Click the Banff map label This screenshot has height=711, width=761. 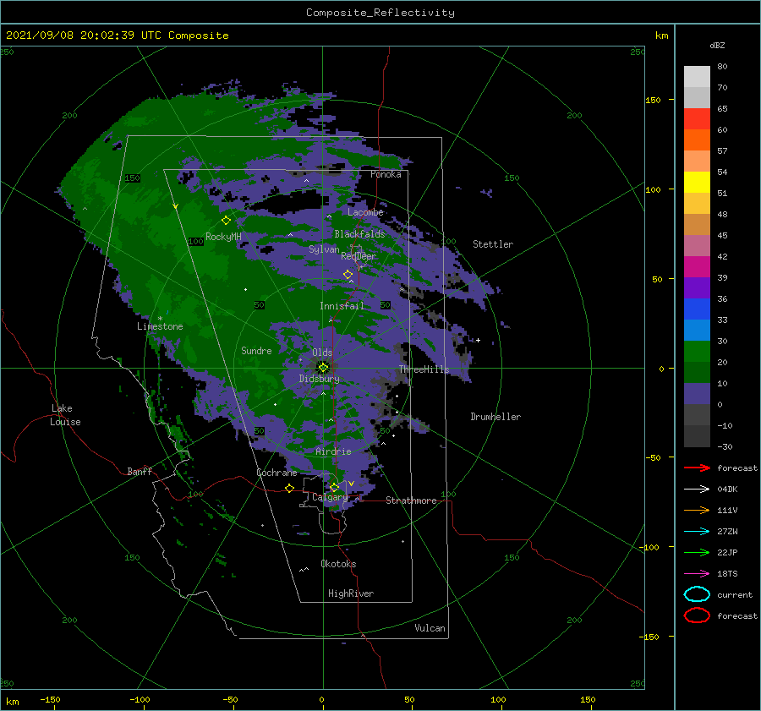point(140,471)
